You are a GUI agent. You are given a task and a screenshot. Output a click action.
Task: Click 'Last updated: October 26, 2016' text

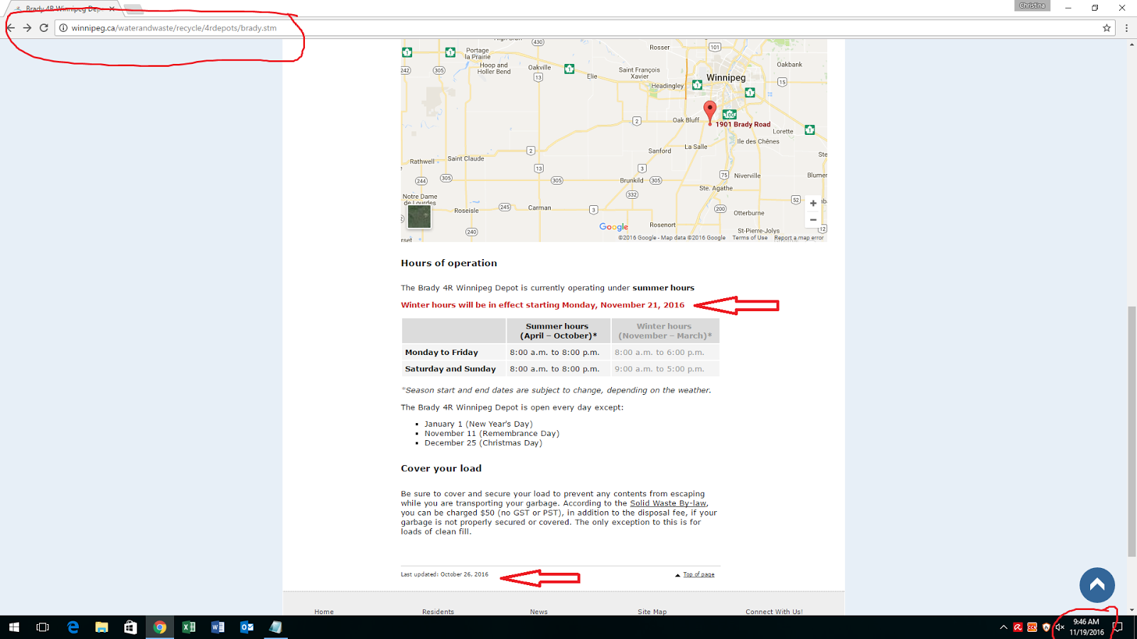(444, 574)
